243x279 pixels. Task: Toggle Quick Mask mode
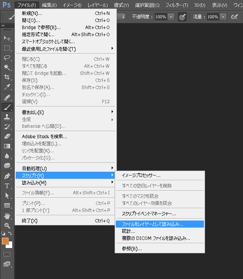[x=7, y=254]
